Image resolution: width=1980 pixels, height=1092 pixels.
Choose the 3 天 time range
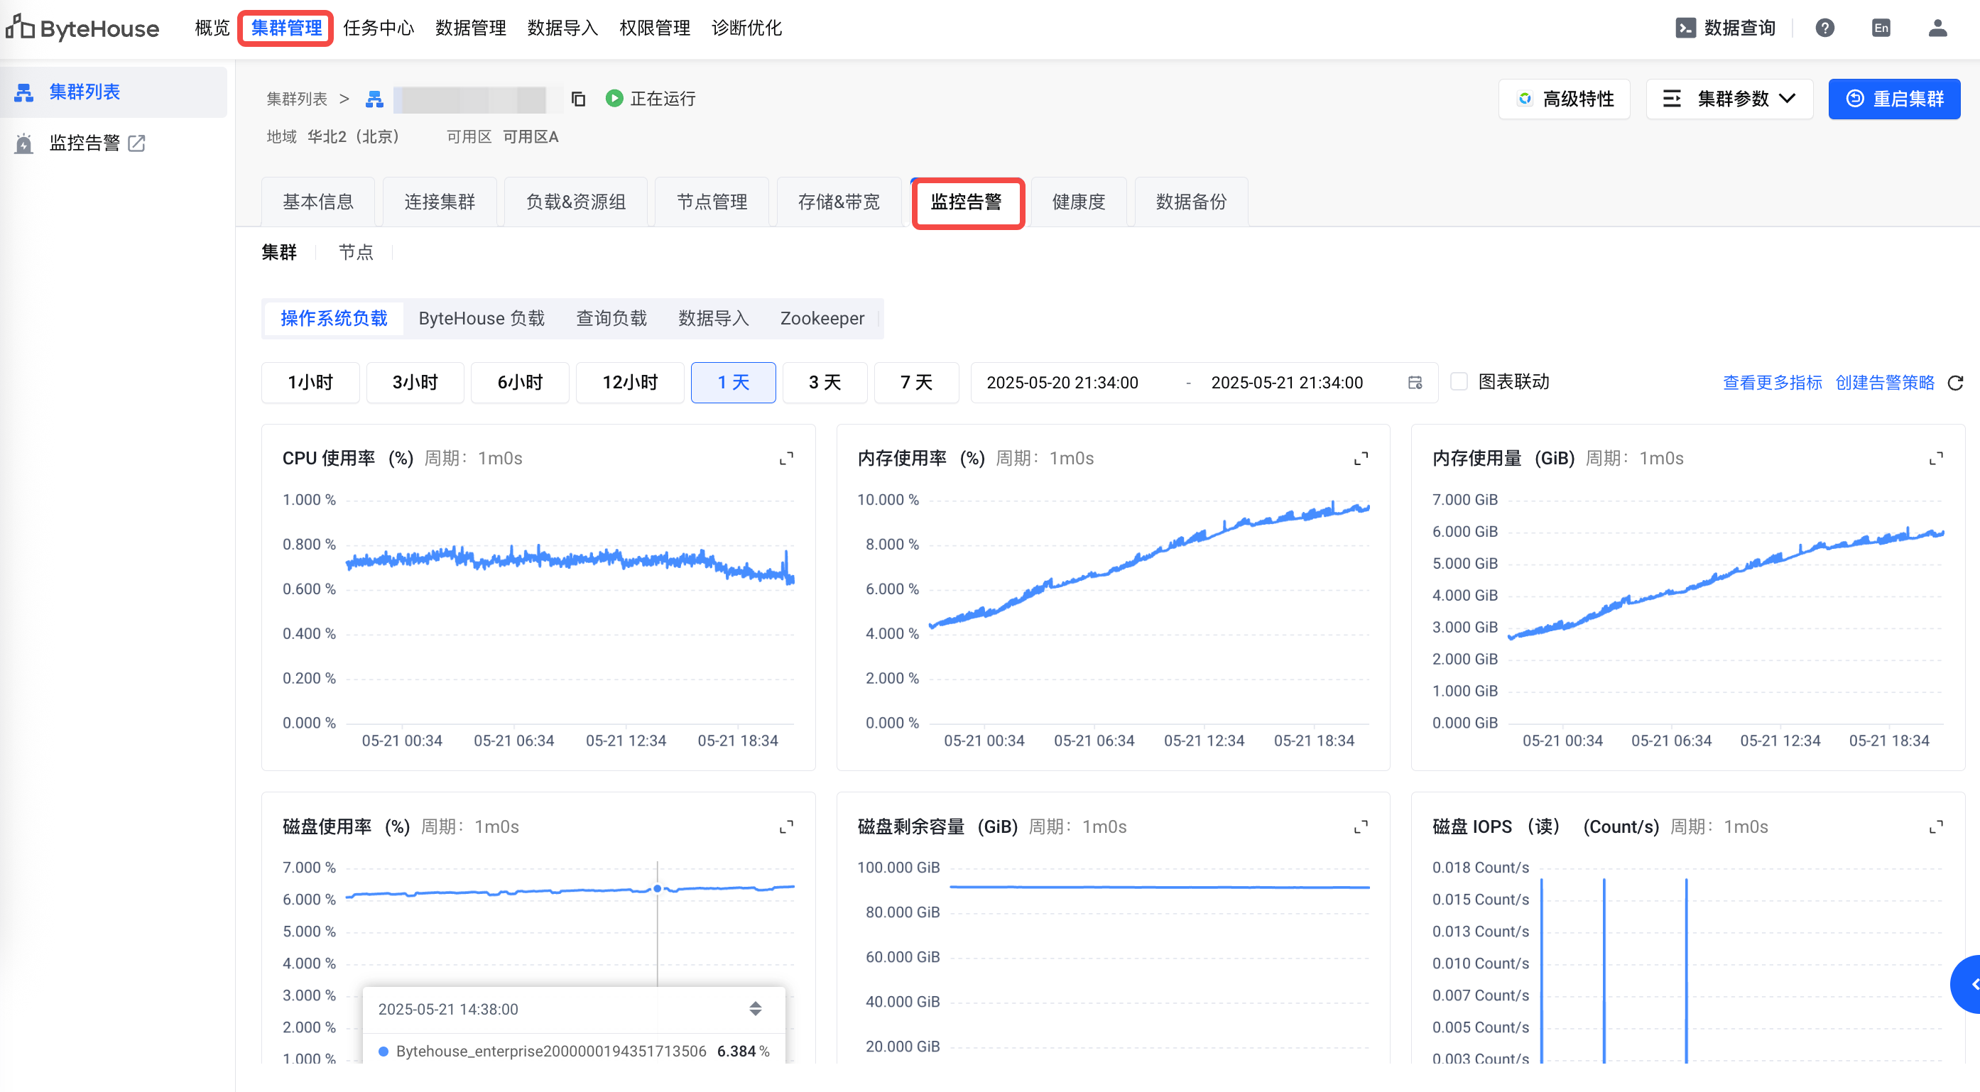point(825,383)
